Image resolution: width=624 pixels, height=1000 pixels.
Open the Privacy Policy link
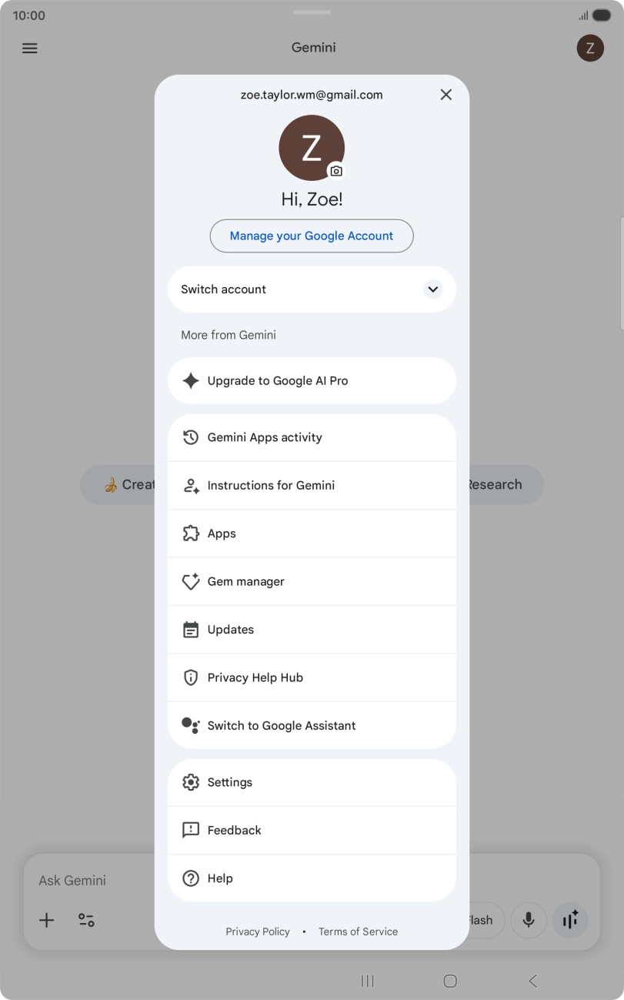pyautogui.click(x=258, y=931)
